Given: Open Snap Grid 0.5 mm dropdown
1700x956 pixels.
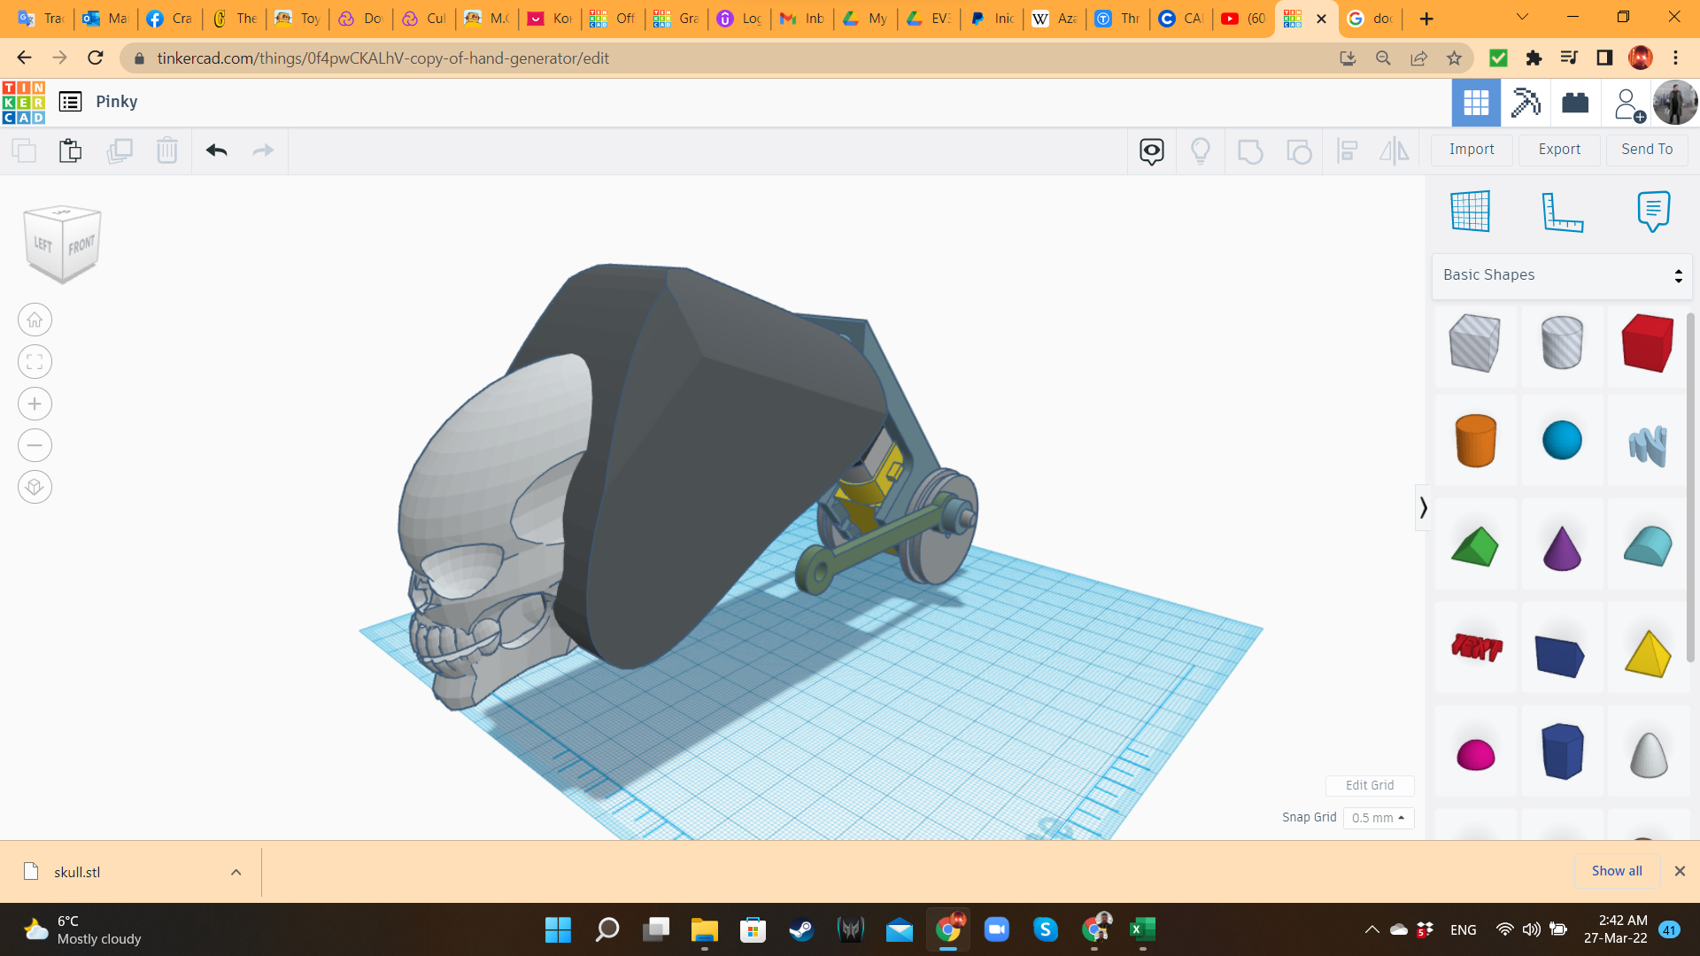Looking at the screenshot, I should tap(1378, 818).
